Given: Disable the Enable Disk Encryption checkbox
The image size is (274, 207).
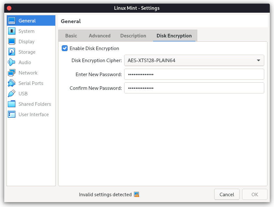Looking at the screenshot, I should (64, 48).
